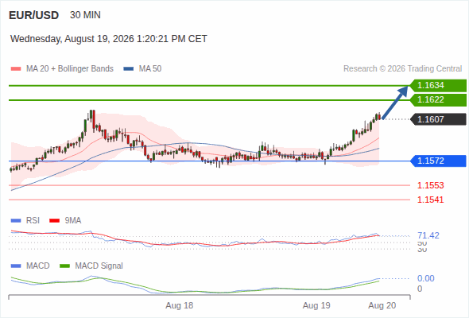This screenshot has height=318, width=469.
Task: Click the MACD blue legend marker
Action: (16, 266)
